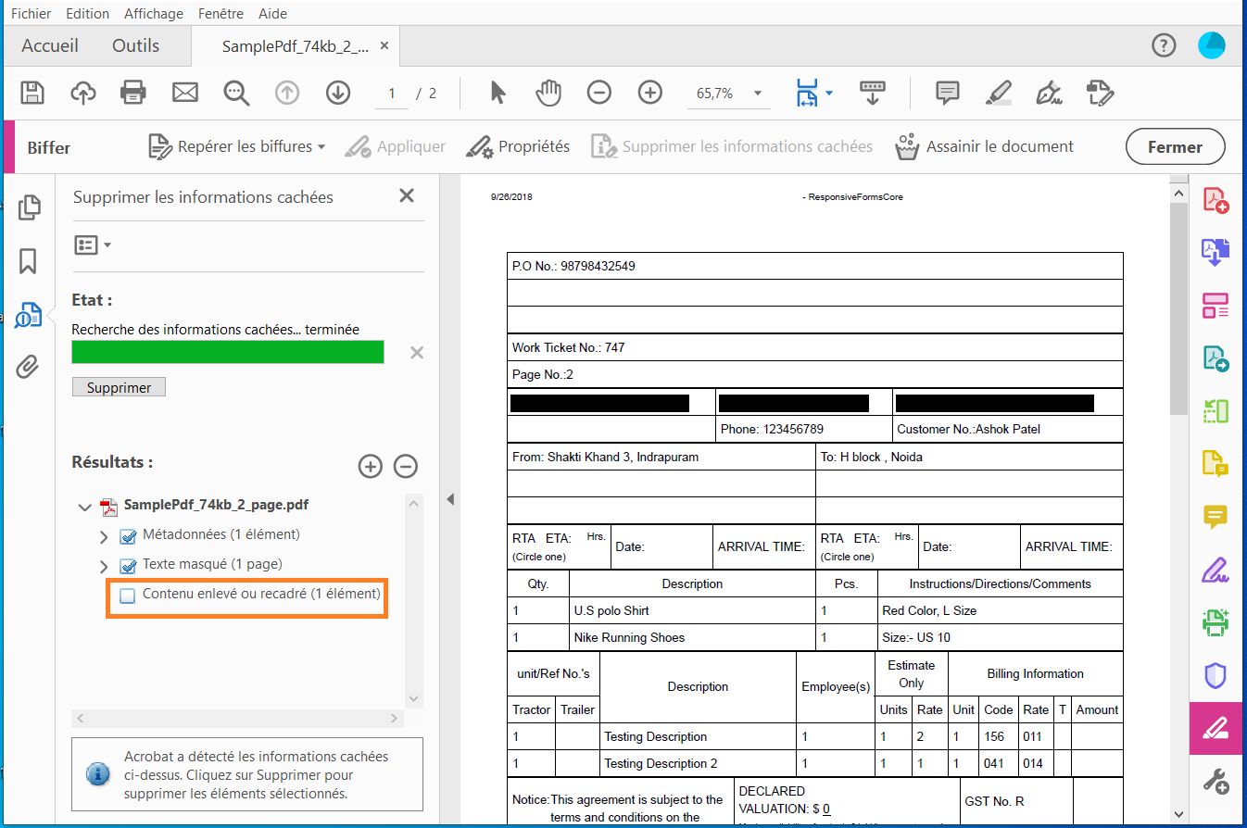Open the Bookmarks panel icon
1247x828 pixels.
tap(28, 261)
